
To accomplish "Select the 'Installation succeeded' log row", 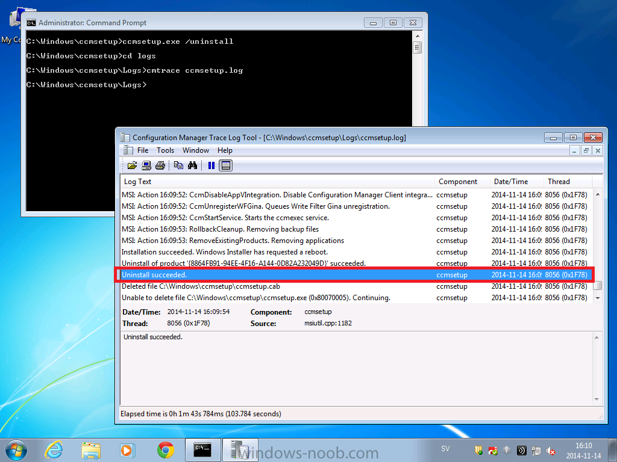I will (357, 252).
